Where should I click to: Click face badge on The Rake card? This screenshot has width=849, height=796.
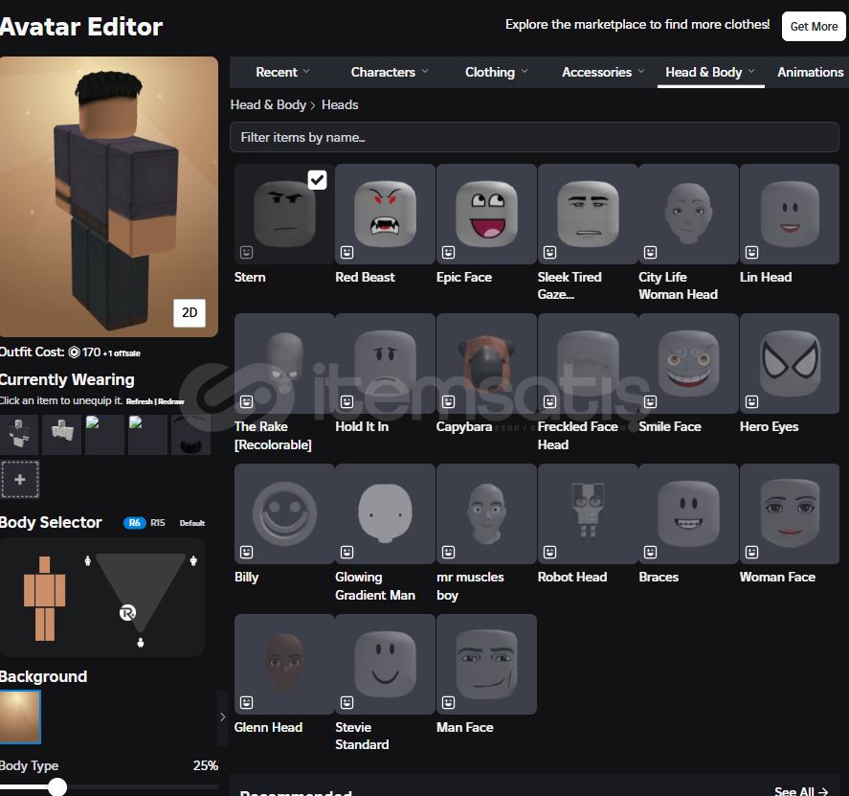click(x=246, y=401)
